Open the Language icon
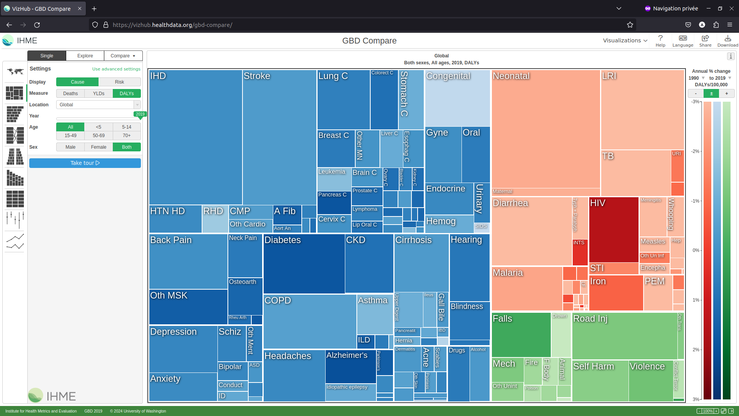 point(683,41)
